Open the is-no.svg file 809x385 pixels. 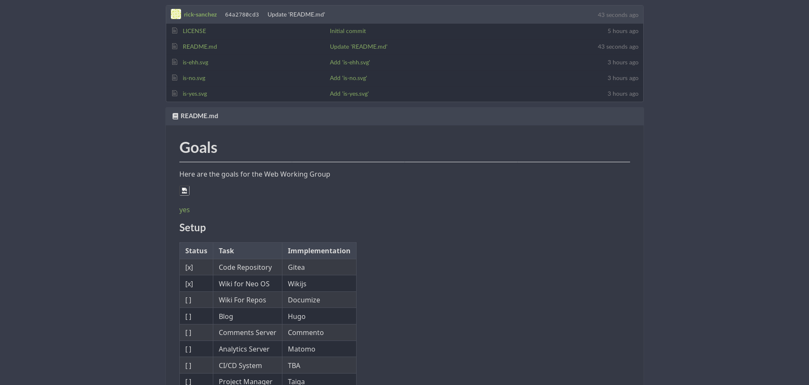pyautogui.click(x=194, y=78)
